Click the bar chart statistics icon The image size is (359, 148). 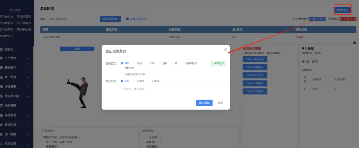(x=355, y=43)
